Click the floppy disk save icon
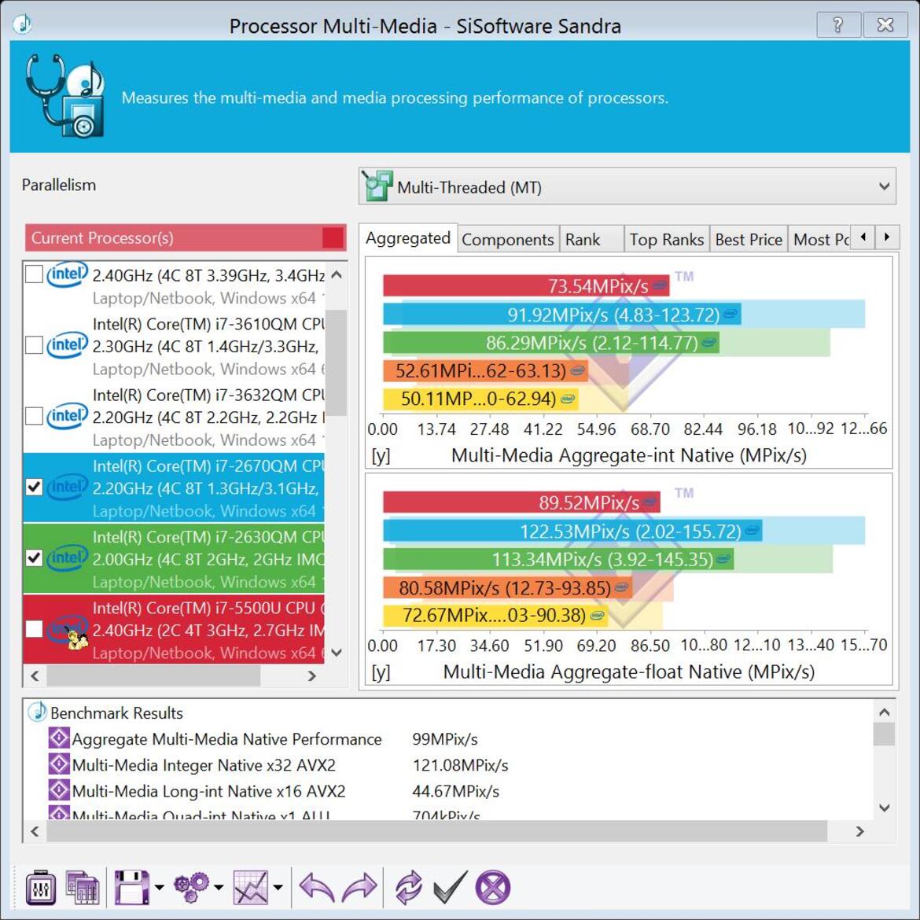Screen dimensions: 920x920 pyautogui.click(x=131, y=887)
